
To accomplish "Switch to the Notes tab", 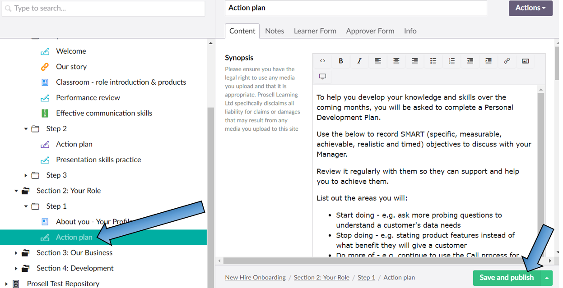I will (x=275, y=31).
